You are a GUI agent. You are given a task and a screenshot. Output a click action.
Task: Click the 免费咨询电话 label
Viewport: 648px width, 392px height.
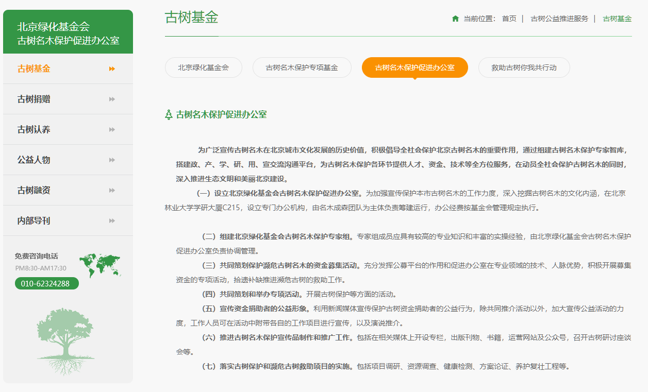click(36, 256)
